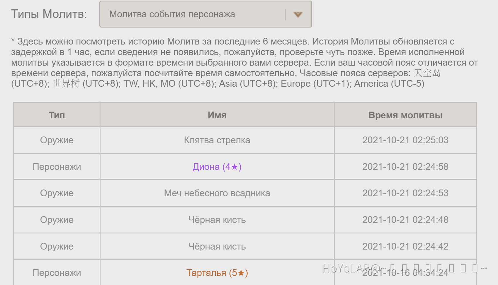Viewport: 498px width, 285px height.
Task: Open the wish type dropdown arrow
Action: coord(298,14)
